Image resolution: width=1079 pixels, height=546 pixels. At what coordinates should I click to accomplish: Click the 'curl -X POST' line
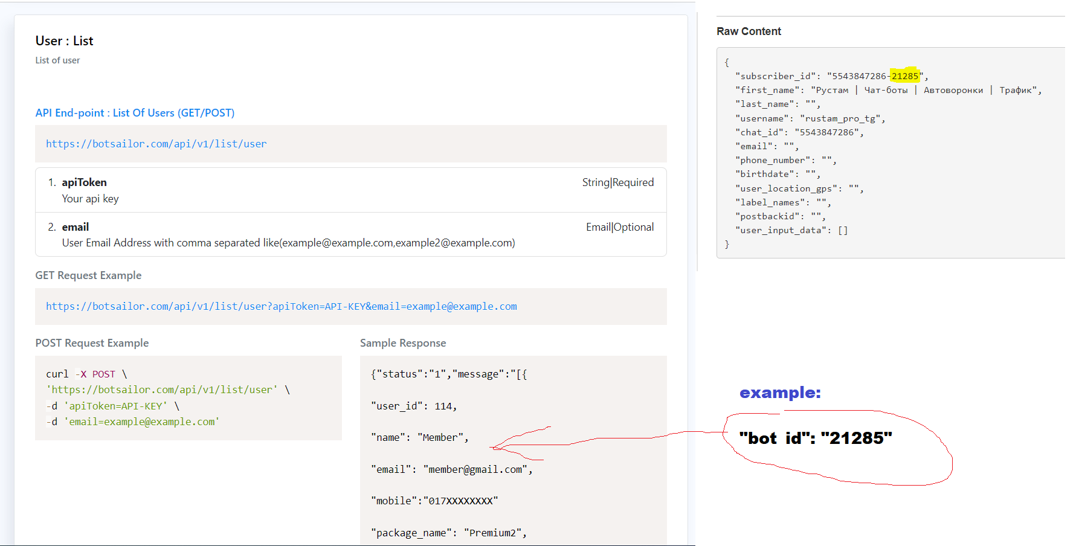tap(86, 374)
